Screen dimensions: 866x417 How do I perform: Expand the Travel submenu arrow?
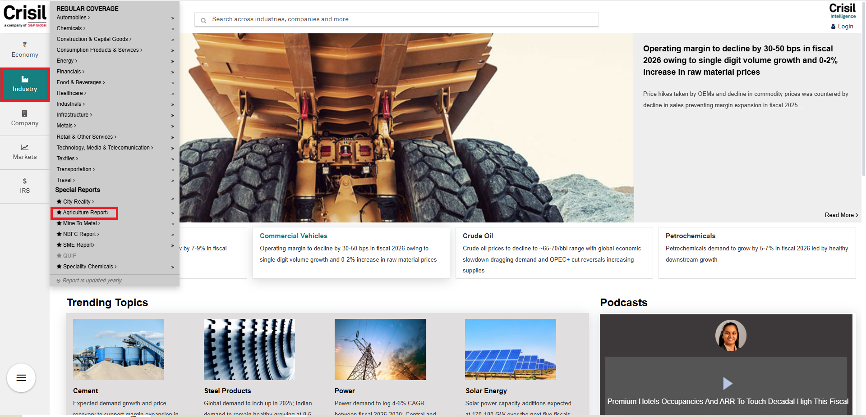coord(172,181)
